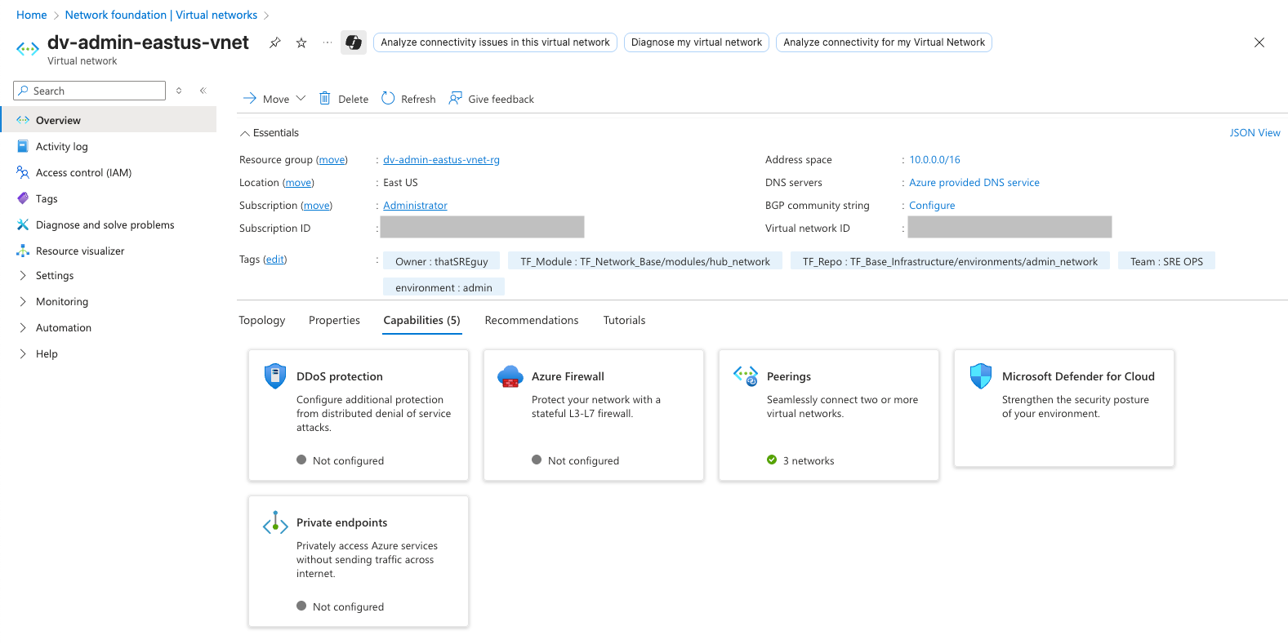Image resolution: width=1288 pixels, height=644 pixels.
Task: Click the Resource visualizer icon
Action: (x=23, y=251)
